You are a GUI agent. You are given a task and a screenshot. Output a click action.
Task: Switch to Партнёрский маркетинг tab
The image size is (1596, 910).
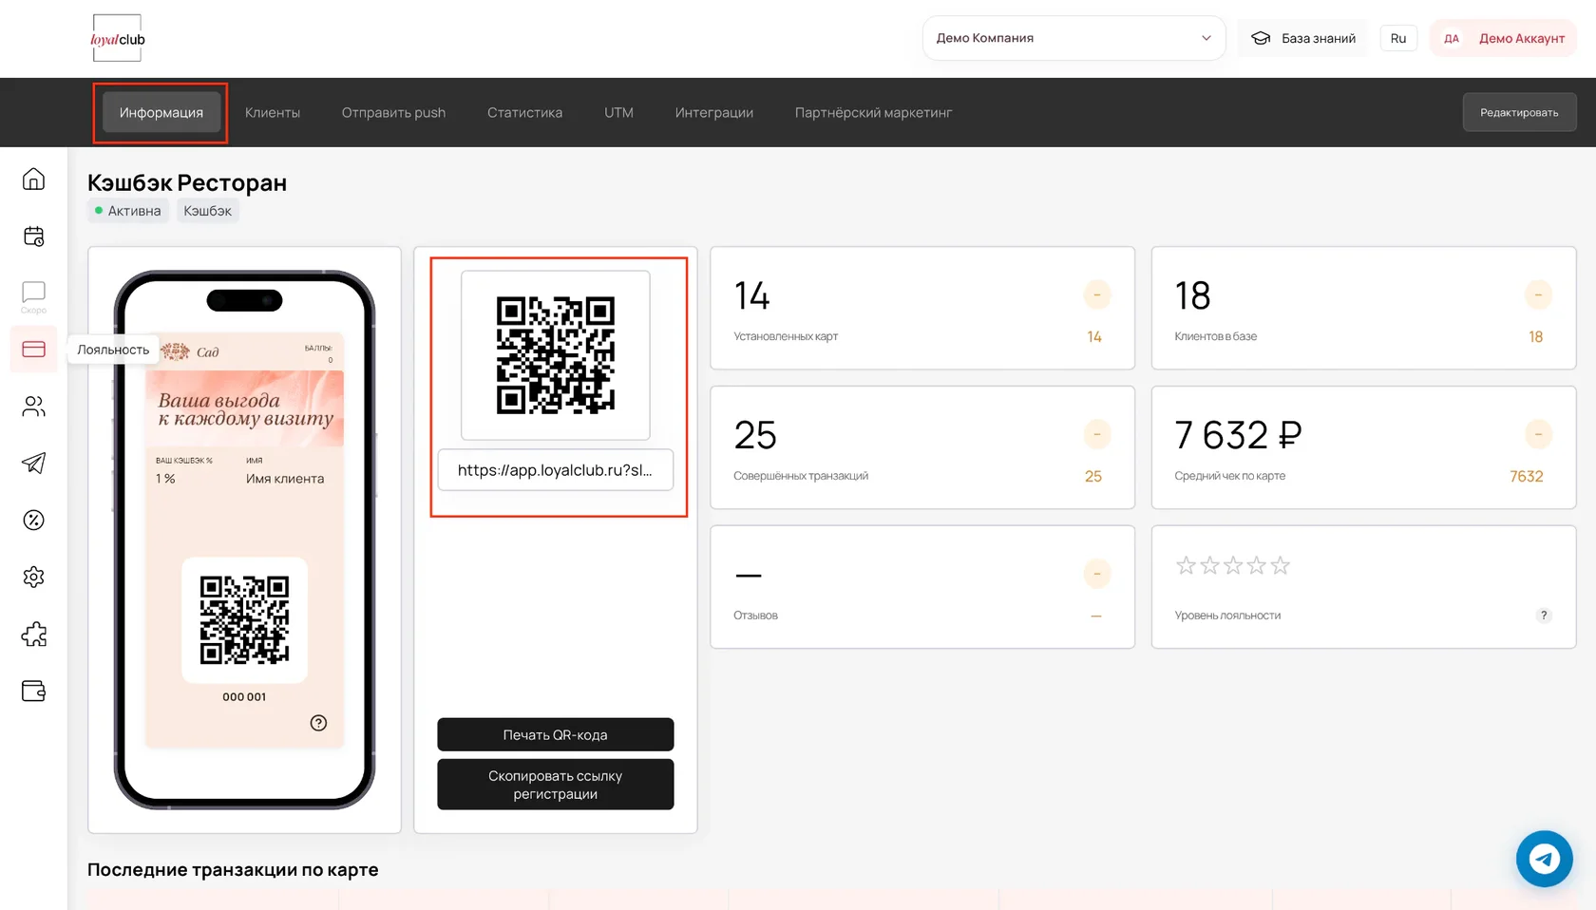click(x=873, y=112)
